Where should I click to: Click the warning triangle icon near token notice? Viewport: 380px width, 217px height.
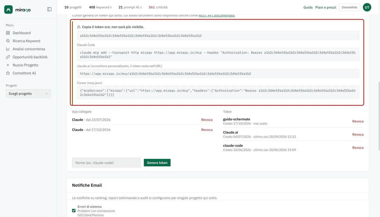[x=79, y=27]
